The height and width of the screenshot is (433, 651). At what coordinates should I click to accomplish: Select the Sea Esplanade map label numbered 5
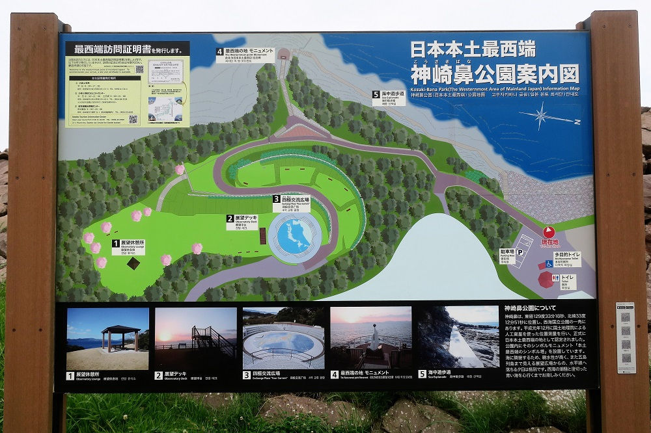click(389, 98)
